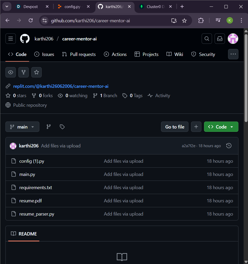Open browser extensions puzzle icon
248x264 pixels.
[x=201, y=20]
